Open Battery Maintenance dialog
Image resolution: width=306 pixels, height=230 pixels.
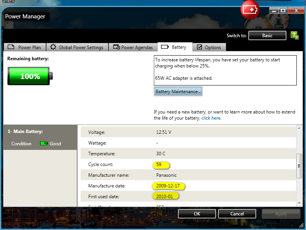click(178, 92)
